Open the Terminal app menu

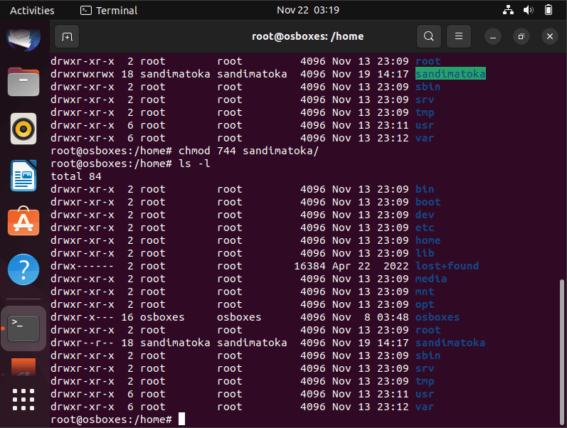(x=109, y=11)
